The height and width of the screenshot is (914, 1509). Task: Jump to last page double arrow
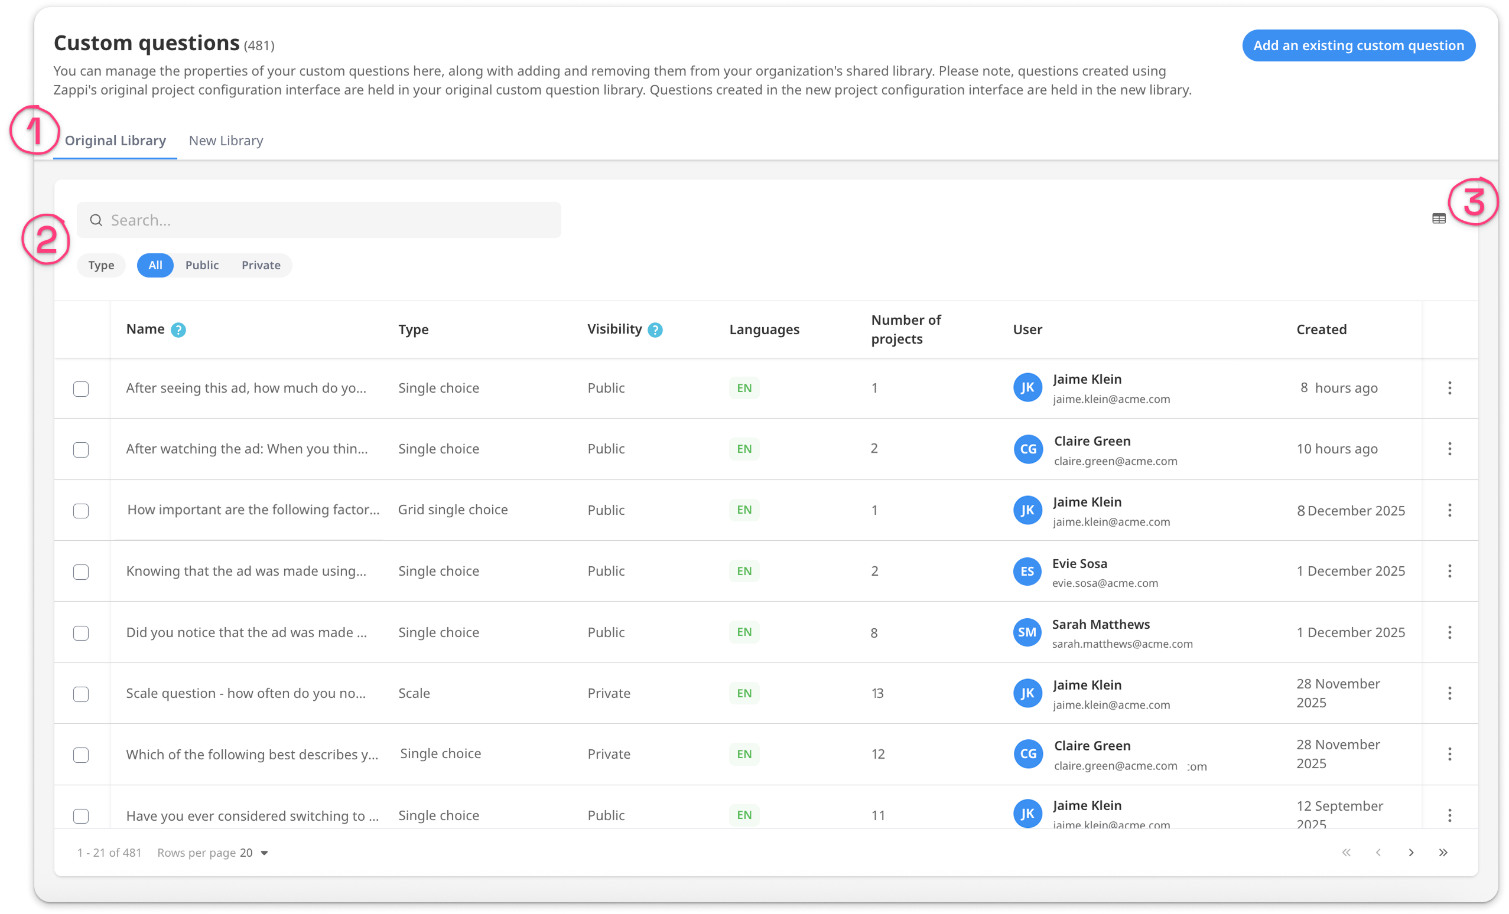(1443, 852)
